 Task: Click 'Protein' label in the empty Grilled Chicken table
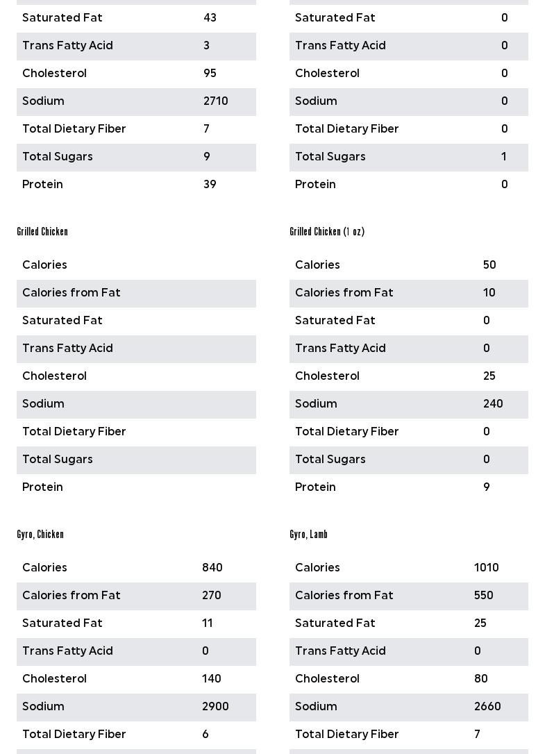42,487
